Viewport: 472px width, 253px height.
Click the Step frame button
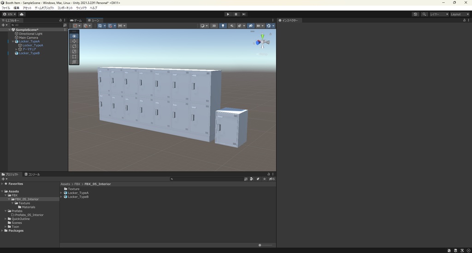244,14
